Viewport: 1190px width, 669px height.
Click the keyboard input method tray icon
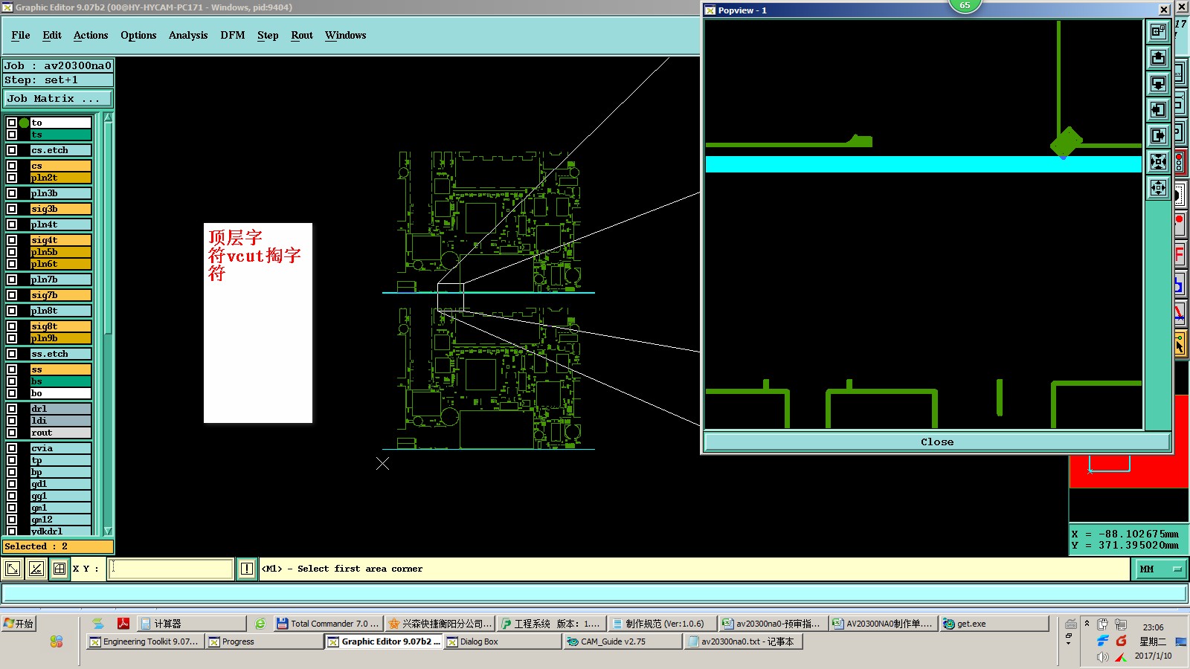(1070, 624)
